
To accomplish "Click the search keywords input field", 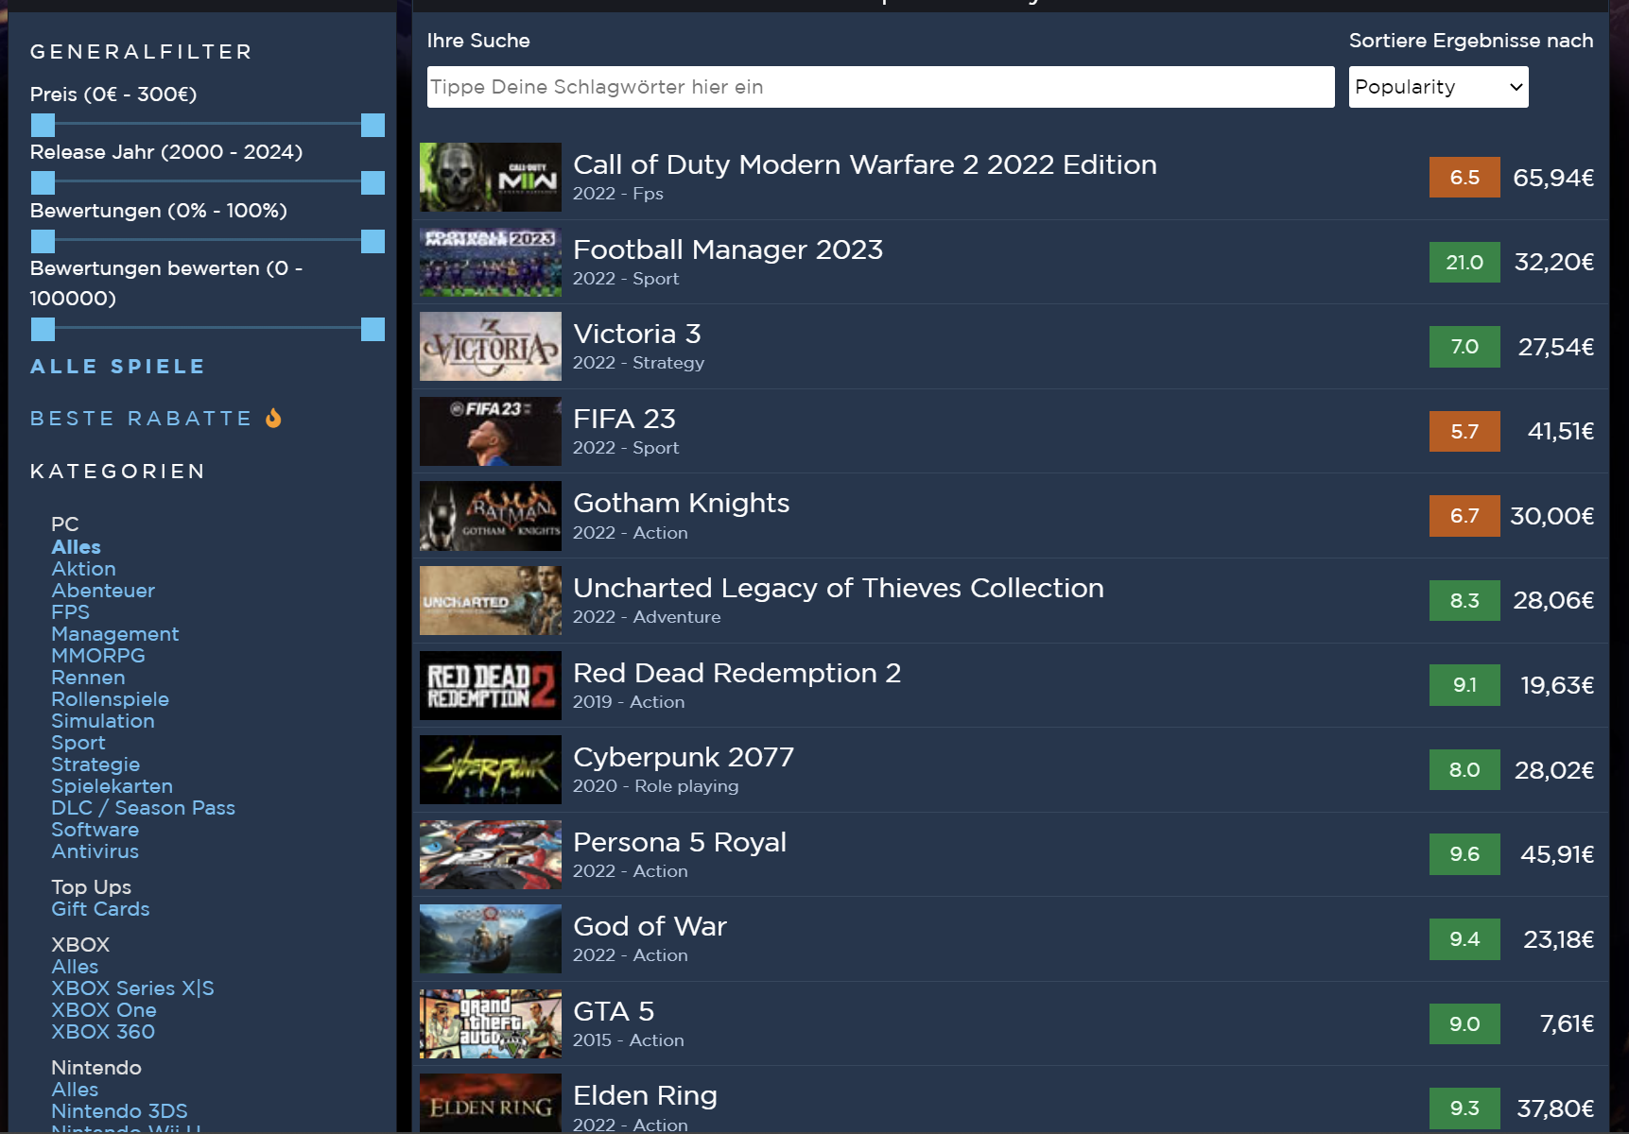I will pos(880,87).
